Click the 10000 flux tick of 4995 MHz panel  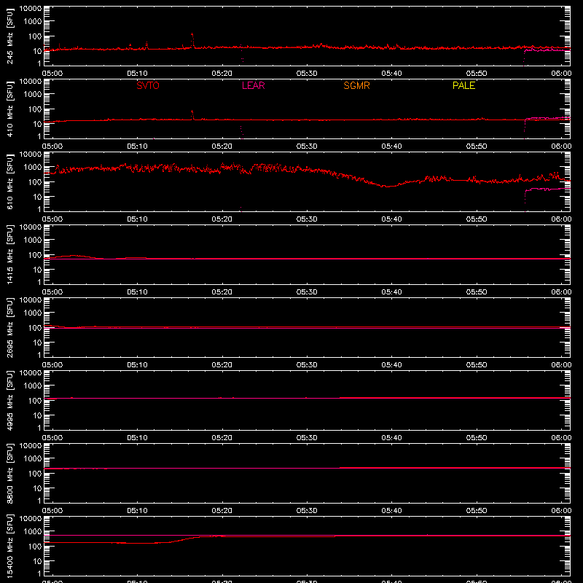point(31,373)
